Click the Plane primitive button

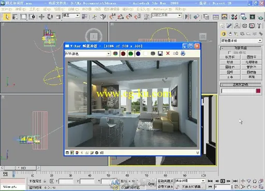tap(251, 77)
